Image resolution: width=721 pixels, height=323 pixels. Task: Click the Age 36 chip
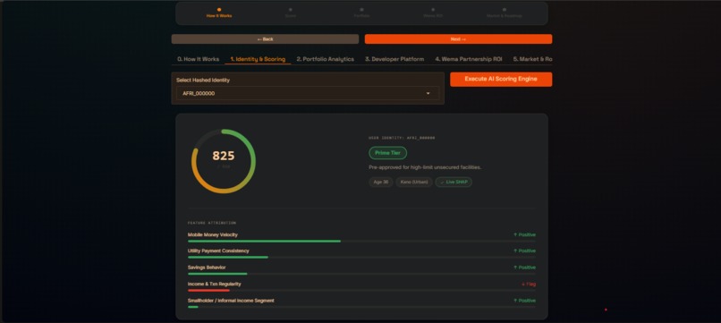coord(381,183)
